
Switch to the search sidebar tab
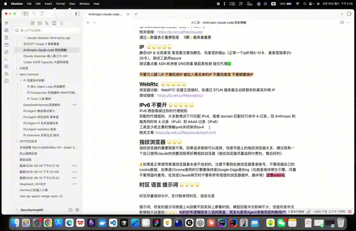[34, 13]
